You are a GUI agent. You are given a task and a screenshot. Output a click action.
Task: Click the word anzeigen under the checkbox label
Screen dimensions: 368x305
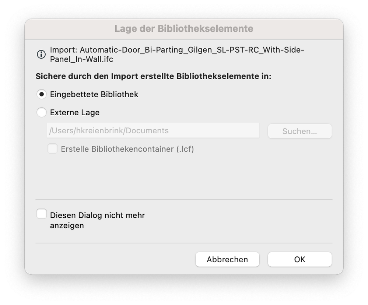67,225
